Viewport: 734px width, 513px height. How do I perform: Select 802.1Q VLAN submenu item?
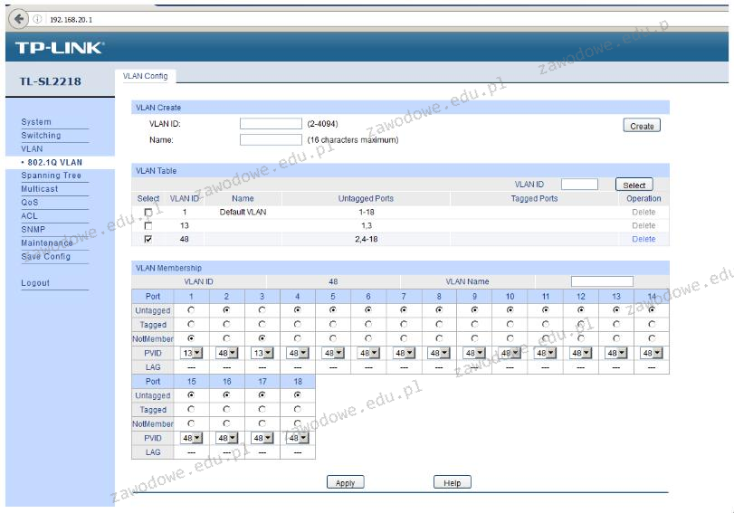[54, 163]
